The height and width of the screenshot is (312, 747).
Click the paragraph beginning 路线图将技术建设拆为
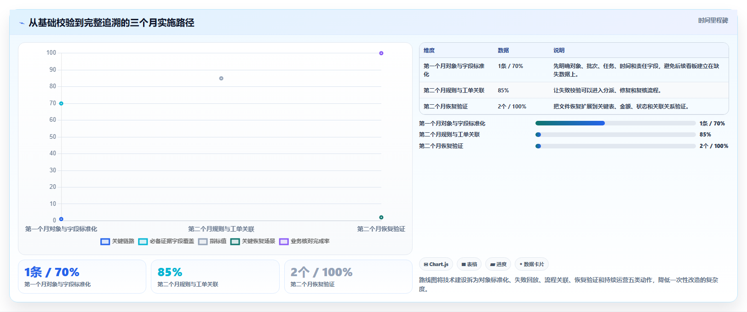(x=569, y=284)
